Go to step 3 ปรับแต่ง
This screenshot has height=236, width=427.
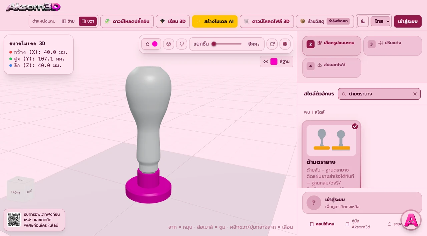point(392,46)
